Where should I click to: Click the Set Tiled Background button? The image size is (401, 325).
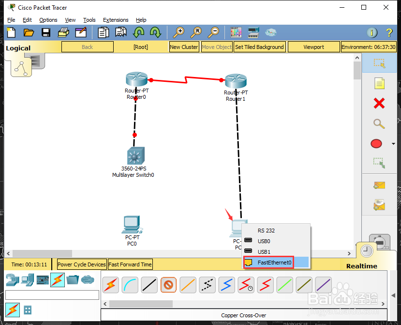tap(259, 47)
